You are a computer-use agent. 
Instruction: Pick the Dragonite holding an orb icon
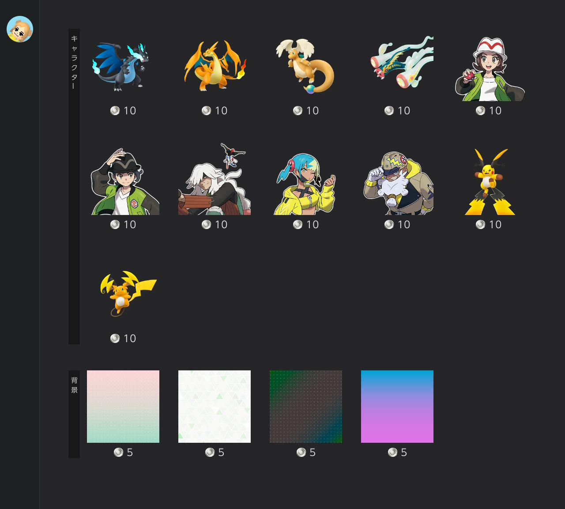point(305,66)
